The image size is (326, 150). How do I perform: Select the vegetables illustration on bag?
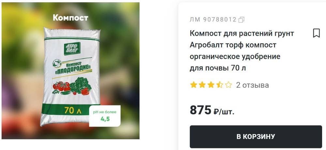point(72,86)
